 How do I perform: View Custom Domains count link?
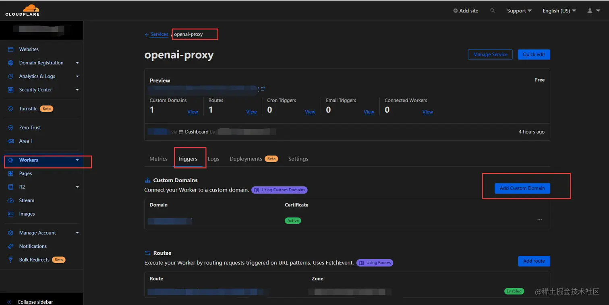click(x=193, y=112)
